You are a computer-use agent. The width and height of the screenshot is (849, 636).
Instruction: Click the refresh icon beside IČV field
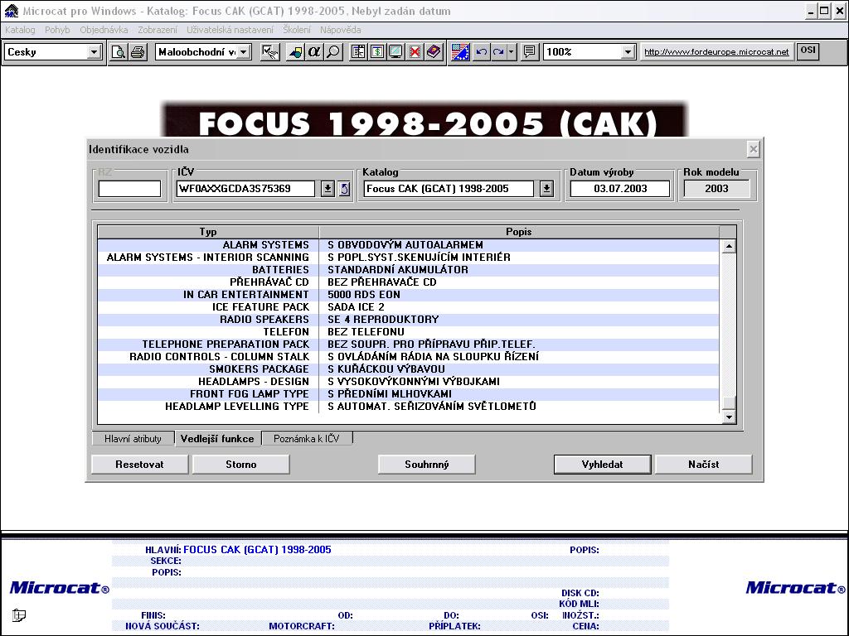pos(344,189)
